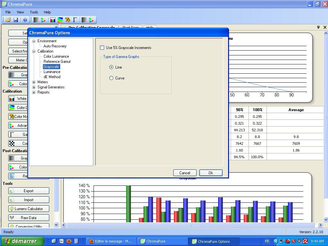Click the Post-Calibration Color Gamut sidebar button
Viewport: 328px width, 246px height.
click(18, 167)
